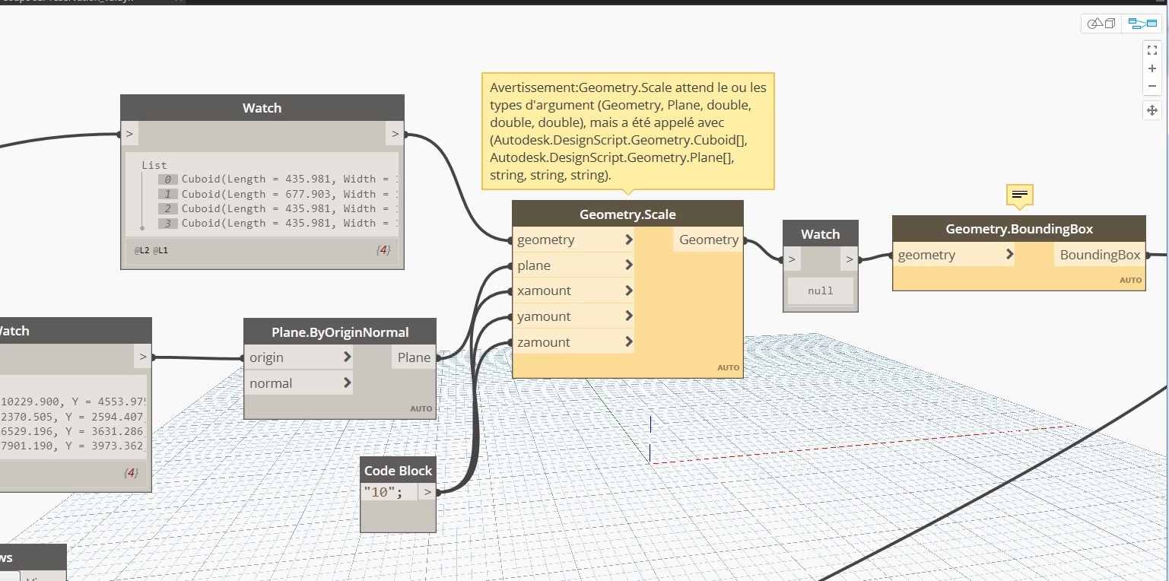The image size is (1169, 581).
Task: Expand the origin port chevron on Plane.ByOriginNormal
Action: 347,357
